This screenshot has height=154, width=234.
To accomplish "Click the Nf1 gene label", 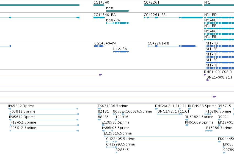I will [207, 2].
